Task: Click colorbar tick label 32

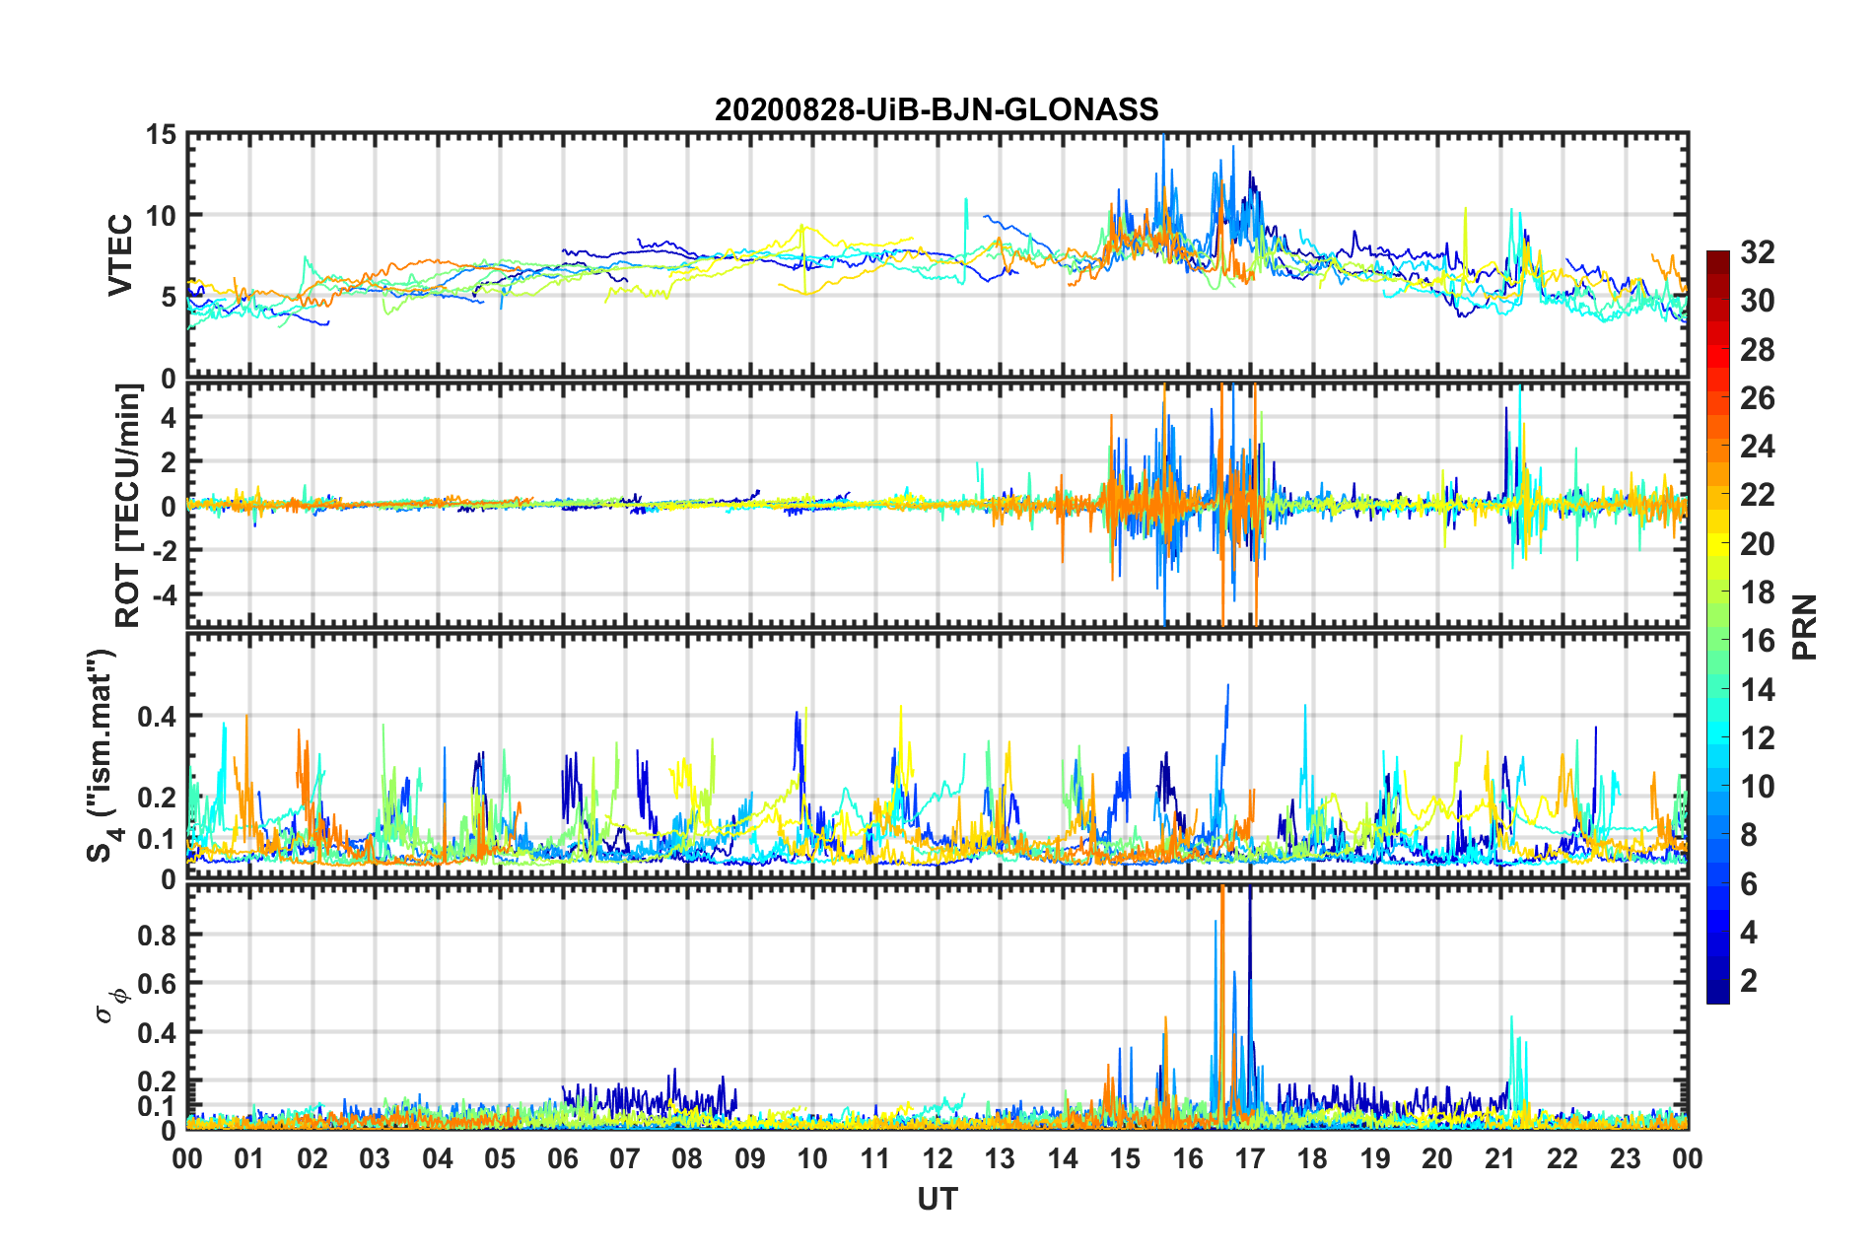Action: (x=1757, y=252)
